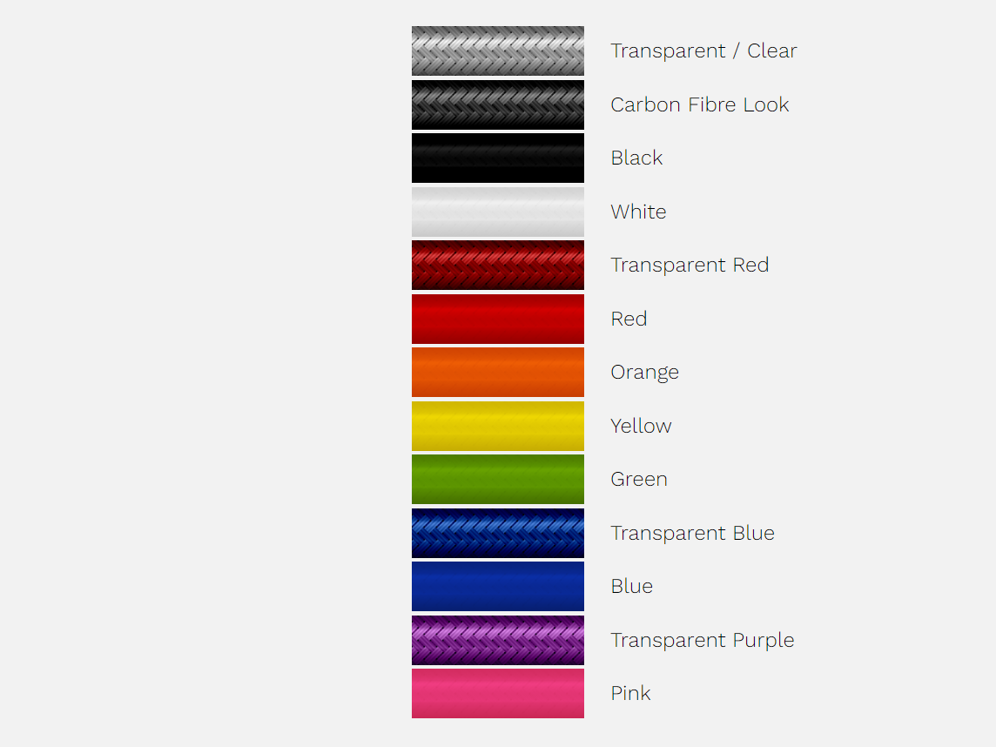Click the "Transparent / Clear" text label
Image resolution: width=996 pixels, height=747 pixels.
[x=703, y=50]
